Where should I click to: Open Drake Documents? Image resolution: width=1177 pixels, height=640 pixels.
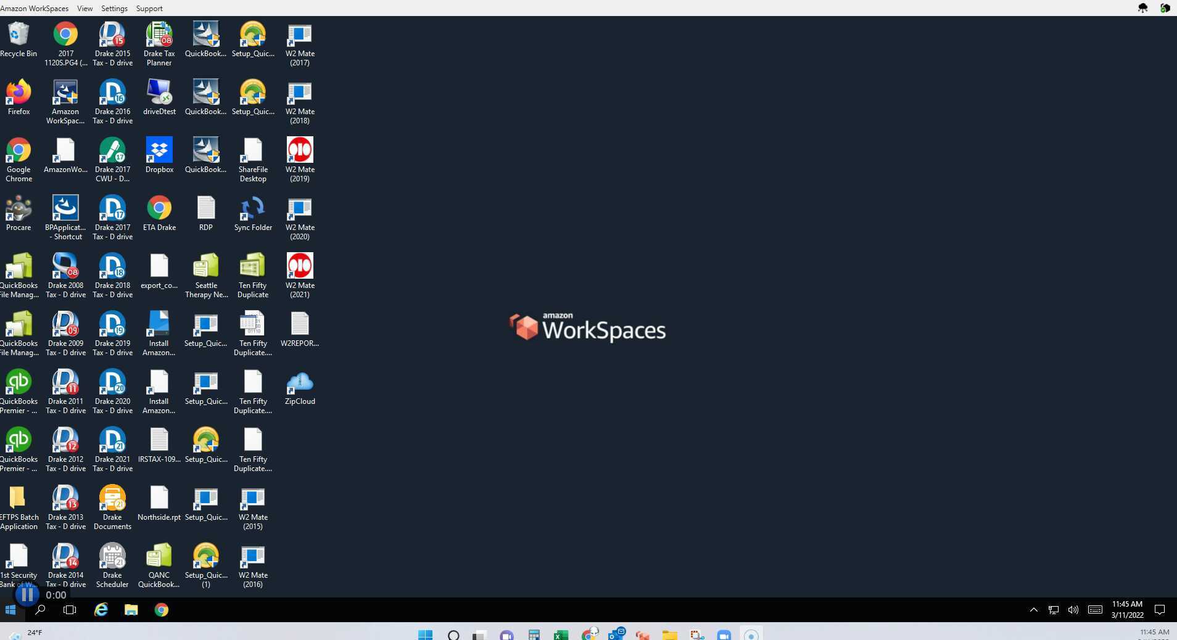pyautogui.click(x=112, y=497)
